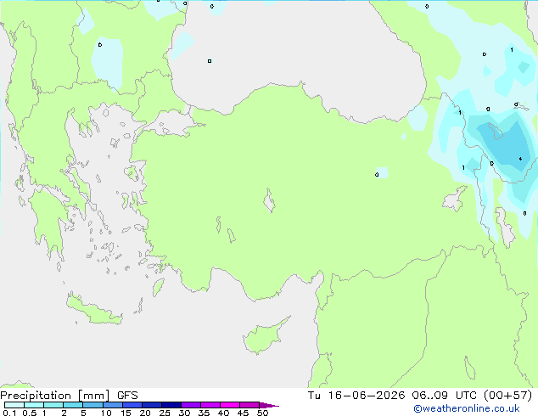Select the forecast date 'Tu 16-06-2026' text
538x416 pixels.
[356, 396]
